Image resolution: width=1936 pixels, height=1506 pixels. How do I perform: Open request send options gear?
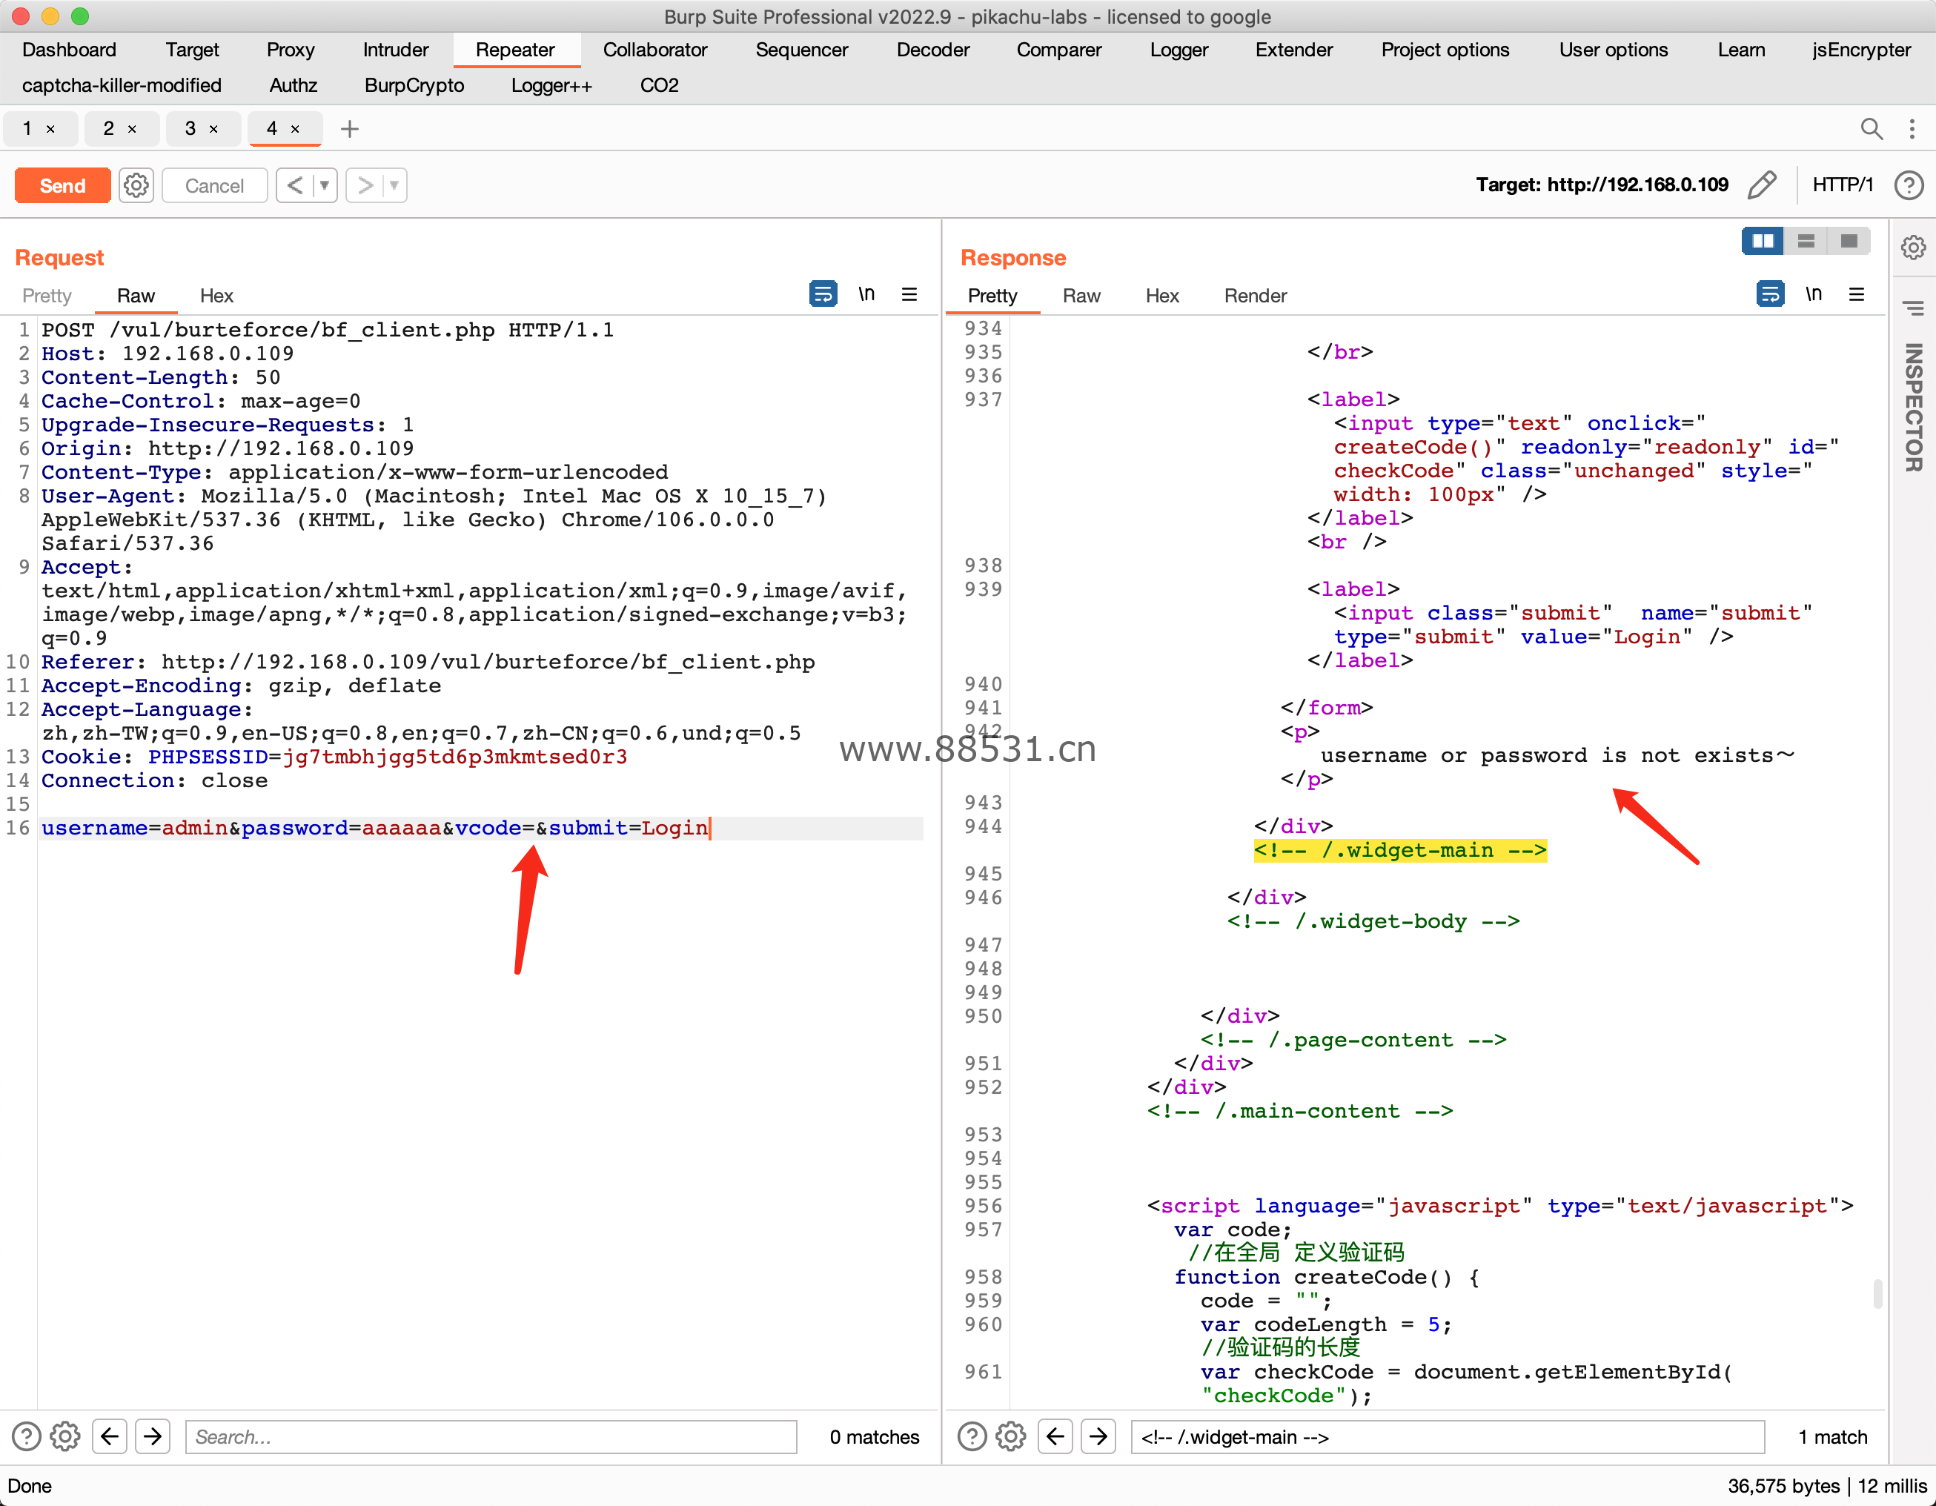(x=136, y=185)
